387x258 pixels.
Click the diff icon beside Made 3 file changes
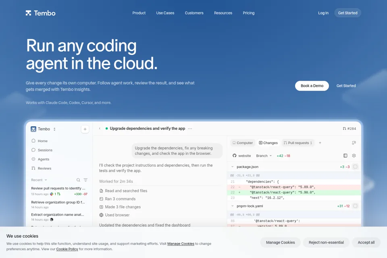(x=101, y=207)
